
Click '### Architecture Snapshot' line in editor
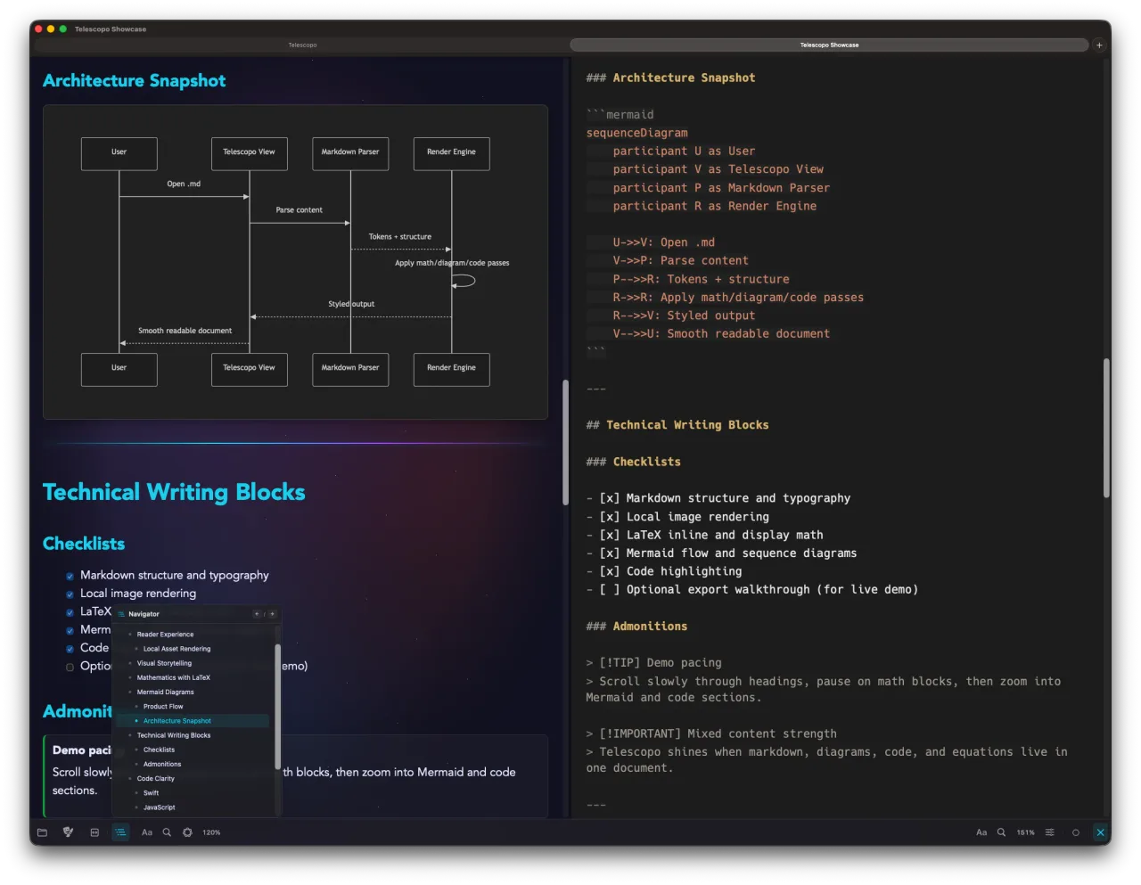(x=670, y=78)
